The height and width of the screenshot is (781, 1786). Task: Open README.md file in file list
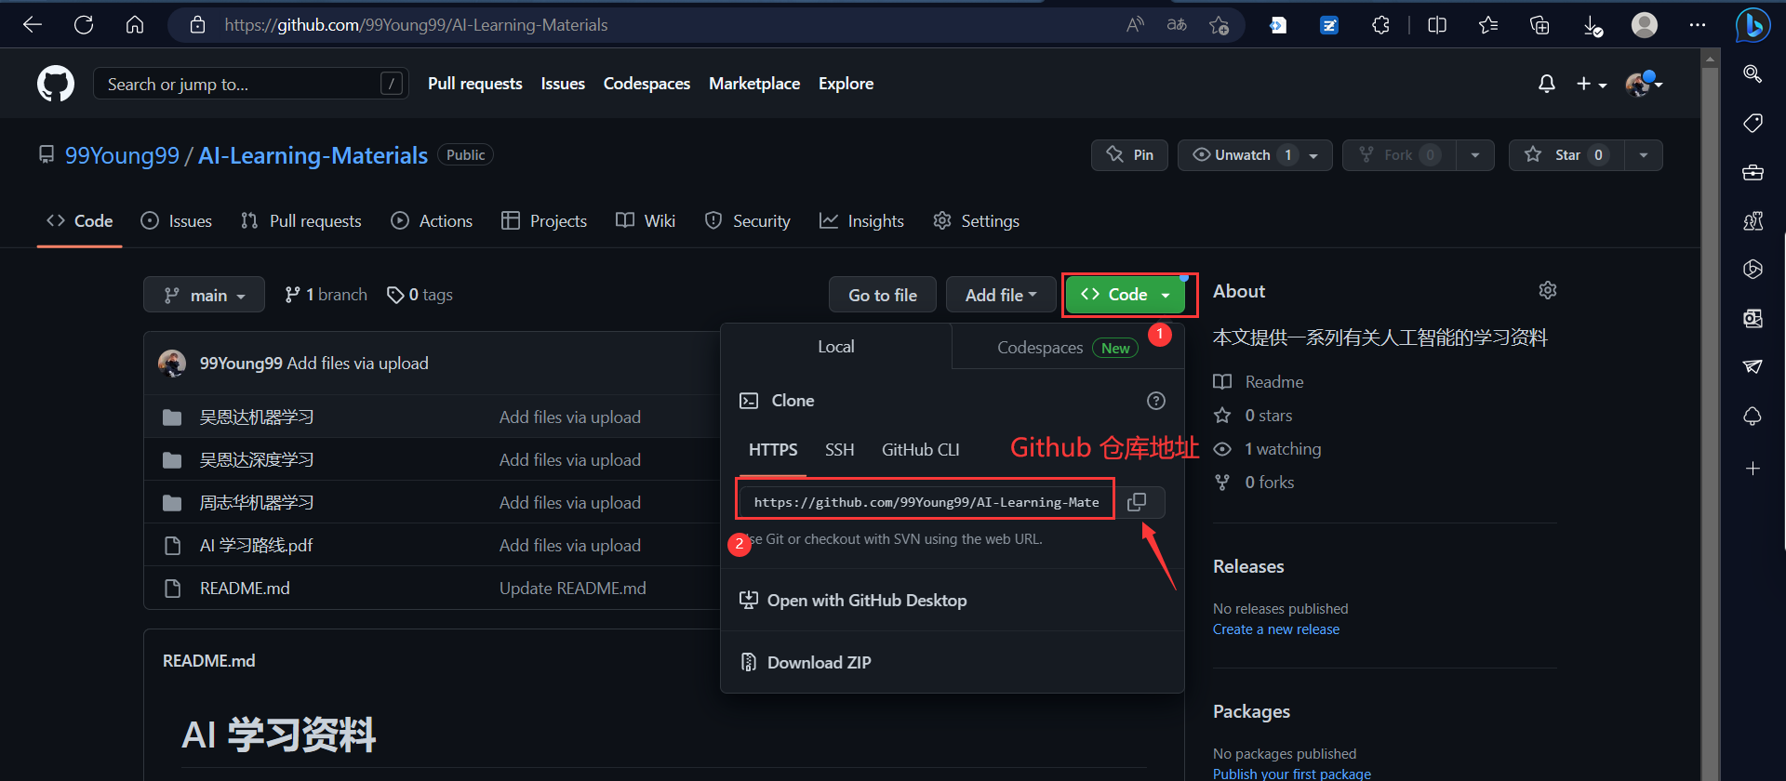click(245, 589)
